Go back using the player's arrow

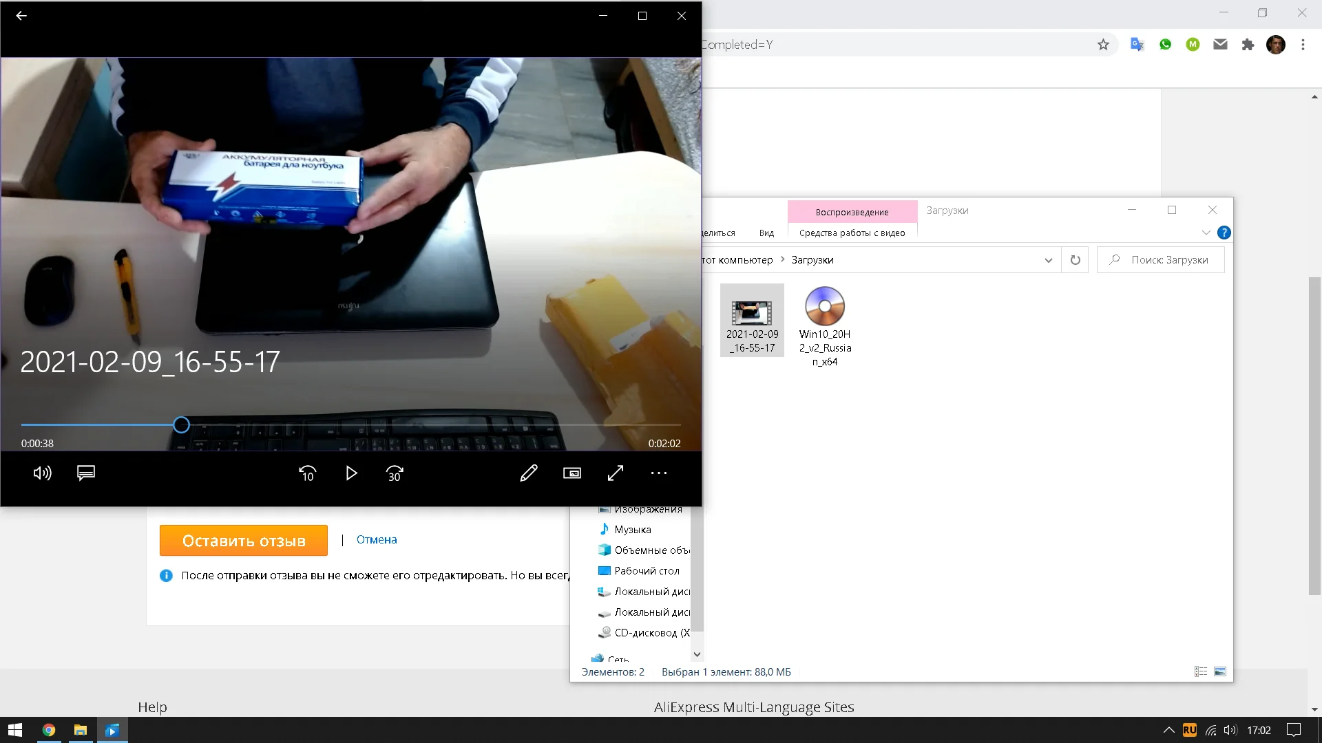pyautogui.click(x=21, y=16)
